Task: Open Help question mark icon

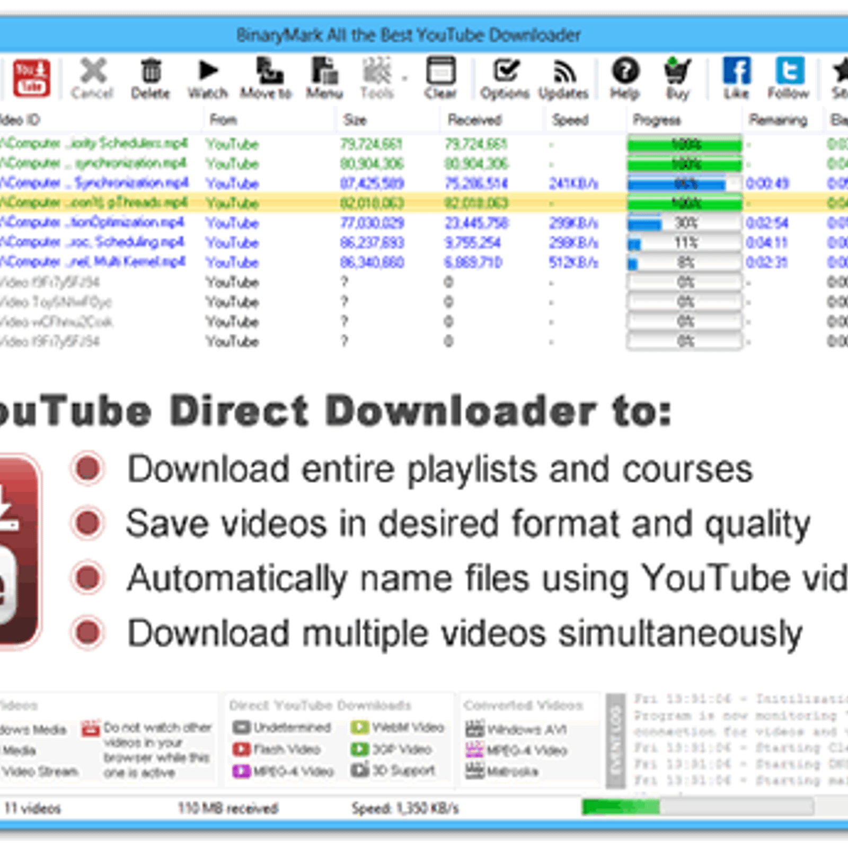Action: [x=625, y=70]
